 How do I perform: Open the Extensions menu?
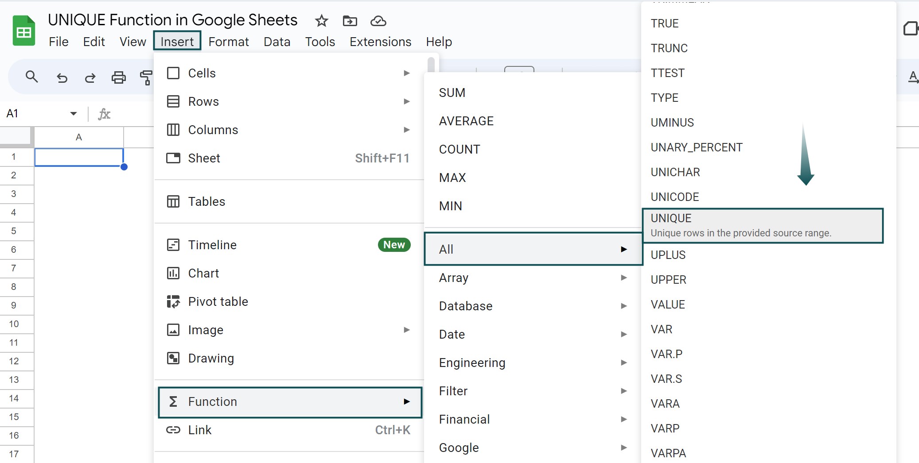pos(380,42)
